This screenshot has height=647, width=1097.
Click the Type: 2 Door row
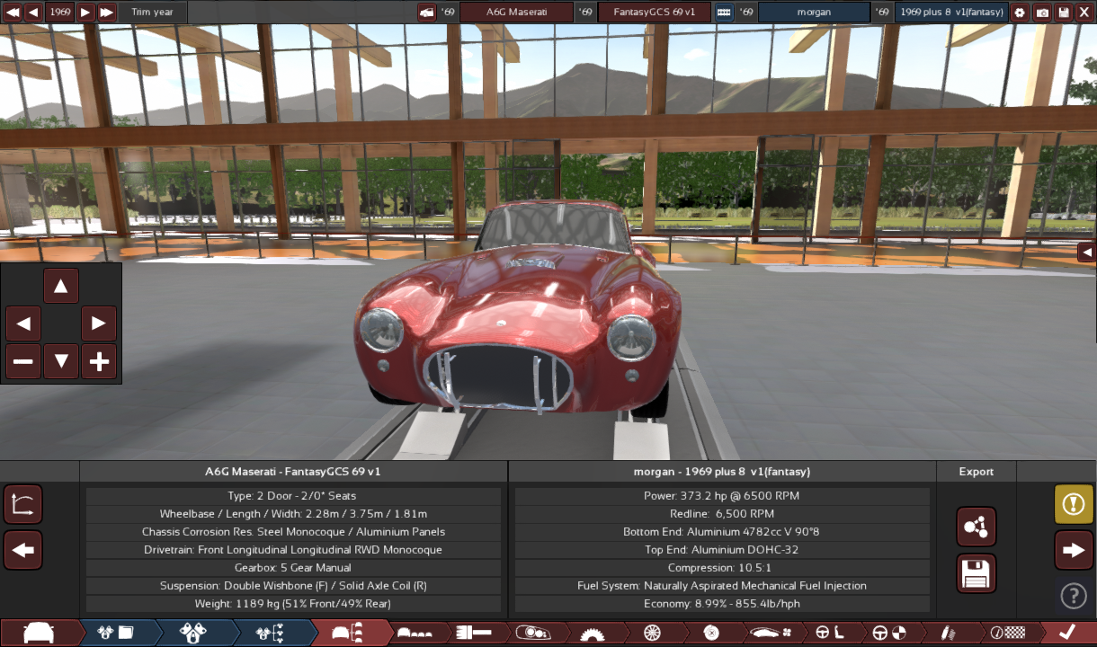pos(293,496)
